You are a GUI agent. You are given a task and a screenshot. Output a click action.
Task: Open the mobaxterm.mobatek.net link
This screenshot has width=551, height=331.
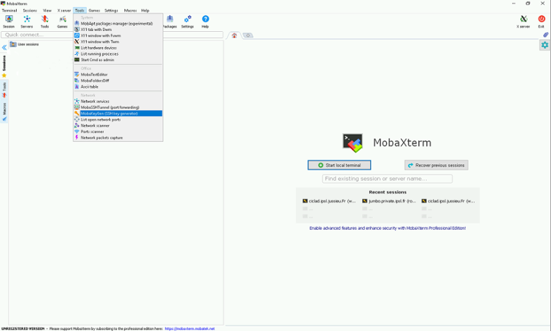[x=190, y=329]
